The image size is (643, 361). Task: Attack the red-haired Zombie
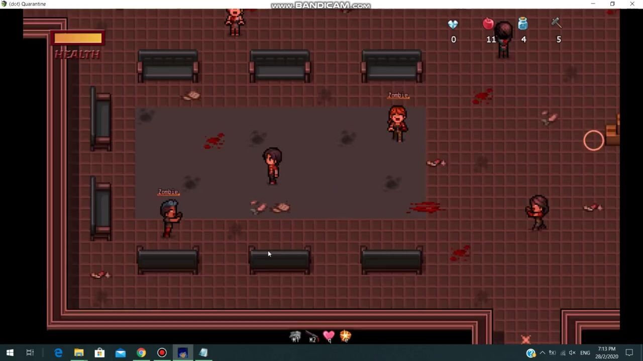[397, 123]
